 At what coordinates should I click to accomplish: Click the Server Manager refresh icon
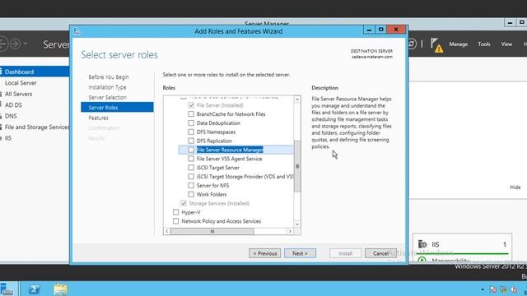(412, 44)
